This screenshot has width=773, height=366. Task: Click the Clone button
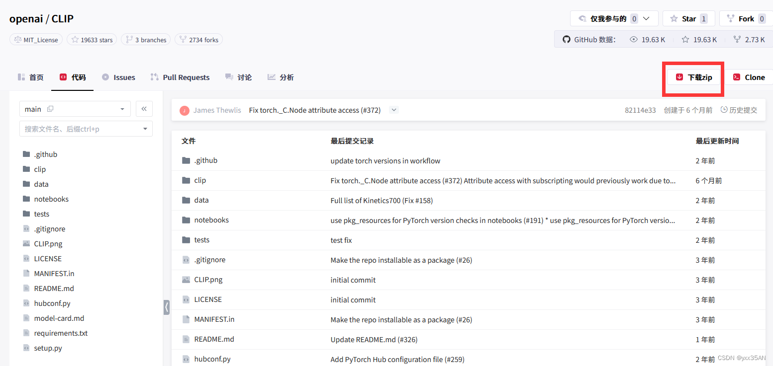click(x=749, y=77)
